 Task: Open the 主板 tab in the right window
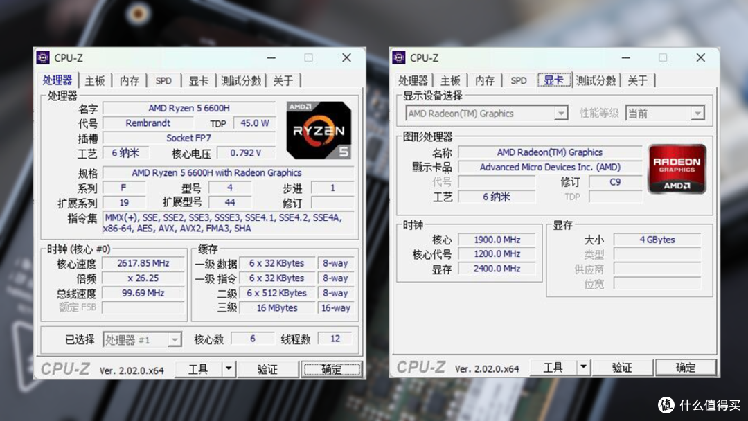450,80
